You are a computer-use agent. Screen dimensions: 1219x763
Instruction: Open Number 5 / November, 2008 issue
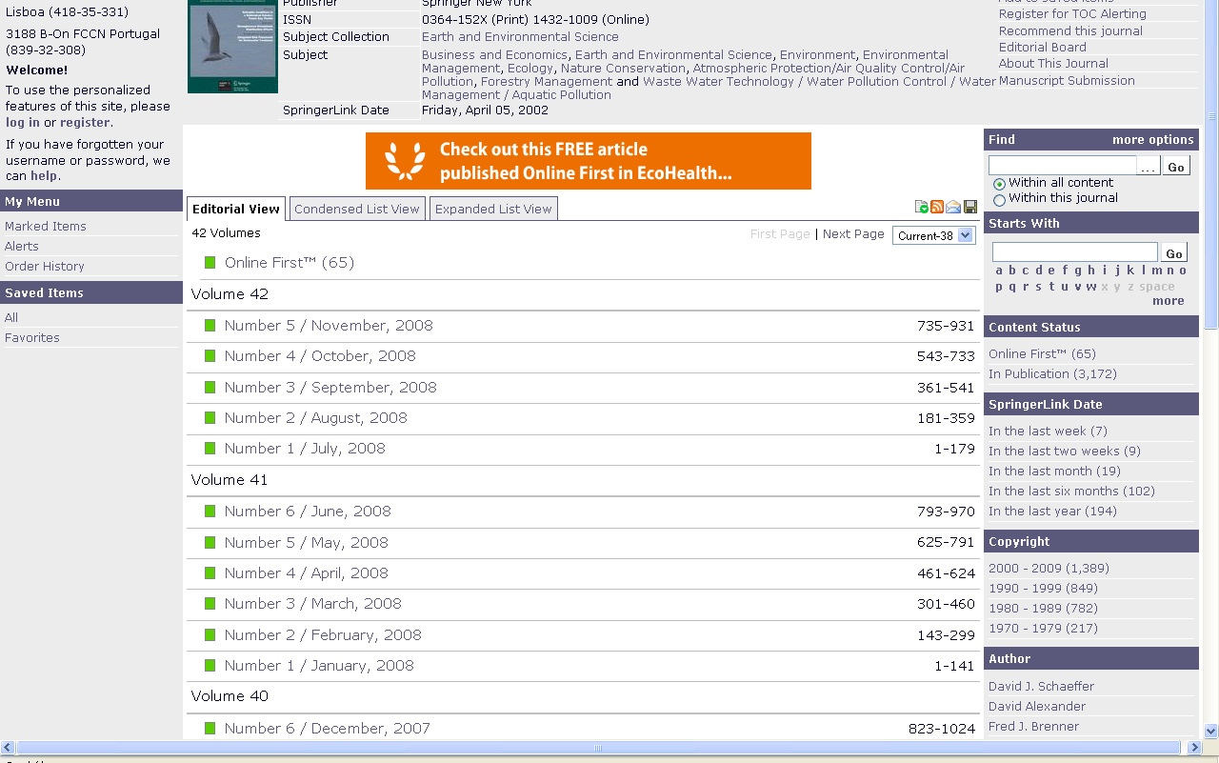click(x=329, y=325)
